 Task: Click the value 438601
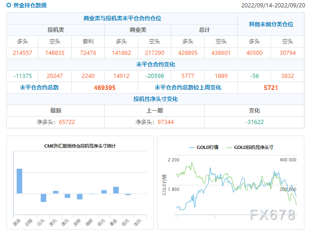[221, 53]
